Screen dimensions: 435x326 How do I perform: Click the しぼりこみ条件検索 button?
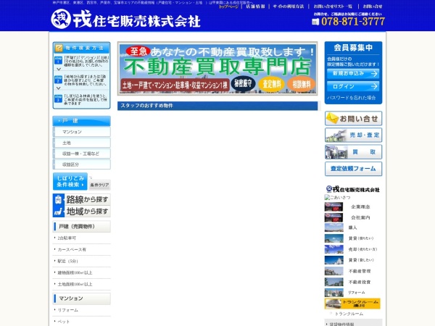tap(70, 182)
